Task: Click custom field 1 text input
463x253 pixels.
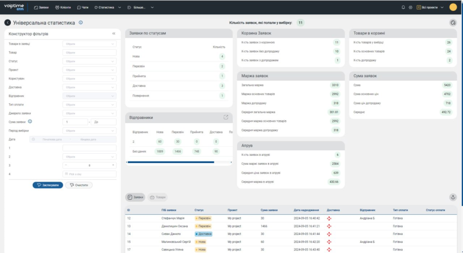Action: point(90,148)
